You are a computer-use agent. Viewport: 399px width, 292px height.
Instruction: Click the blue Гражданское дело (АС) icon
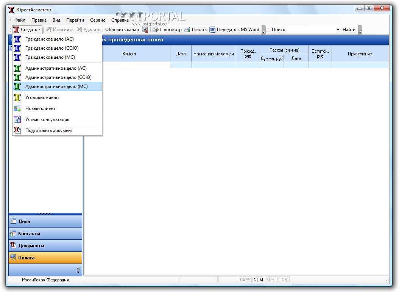[17, 39]
